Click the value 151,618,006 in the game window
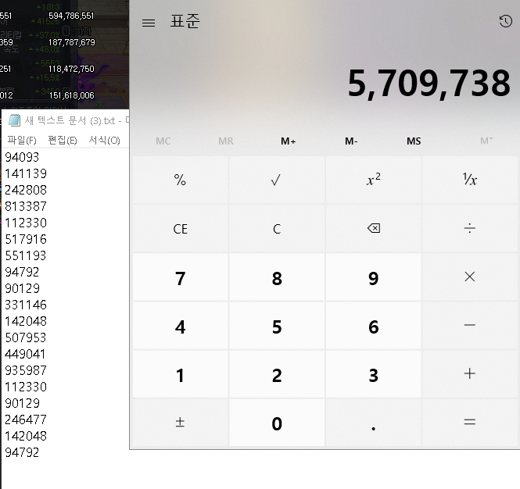520x489 pixels. pyautogui.click(x=72, y=95)
